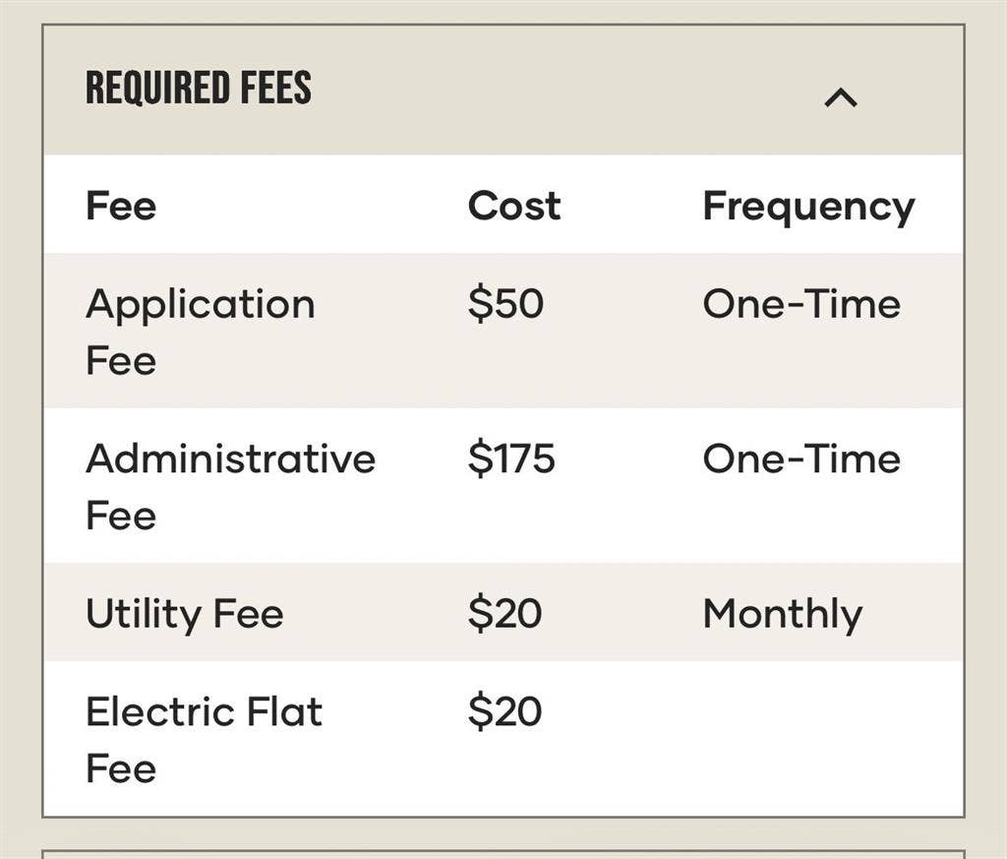Screen dimensions: 1007x859
Task: Collapse the Required Fees chevron arrow
Action: coord(841,97)
